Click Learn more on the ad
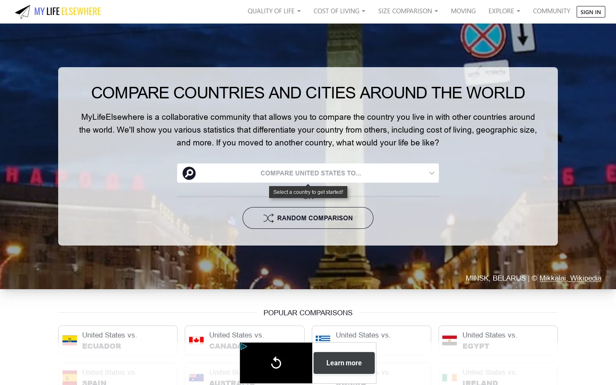Screen dimensions: 616x385 click(344, 363)
